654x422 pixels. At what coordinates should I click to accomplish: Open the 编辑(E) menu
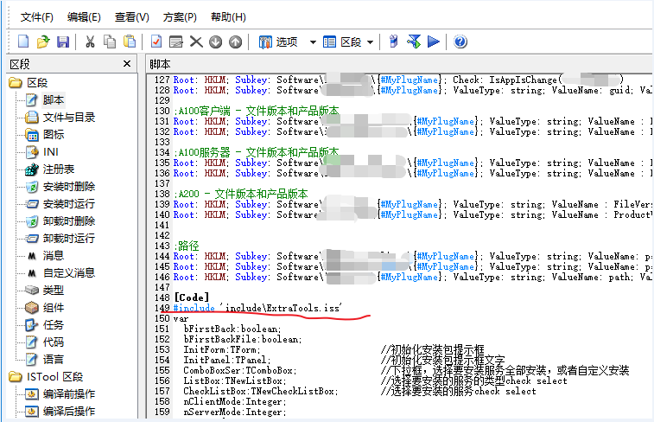pyautogui.click(x=84, y=17)
